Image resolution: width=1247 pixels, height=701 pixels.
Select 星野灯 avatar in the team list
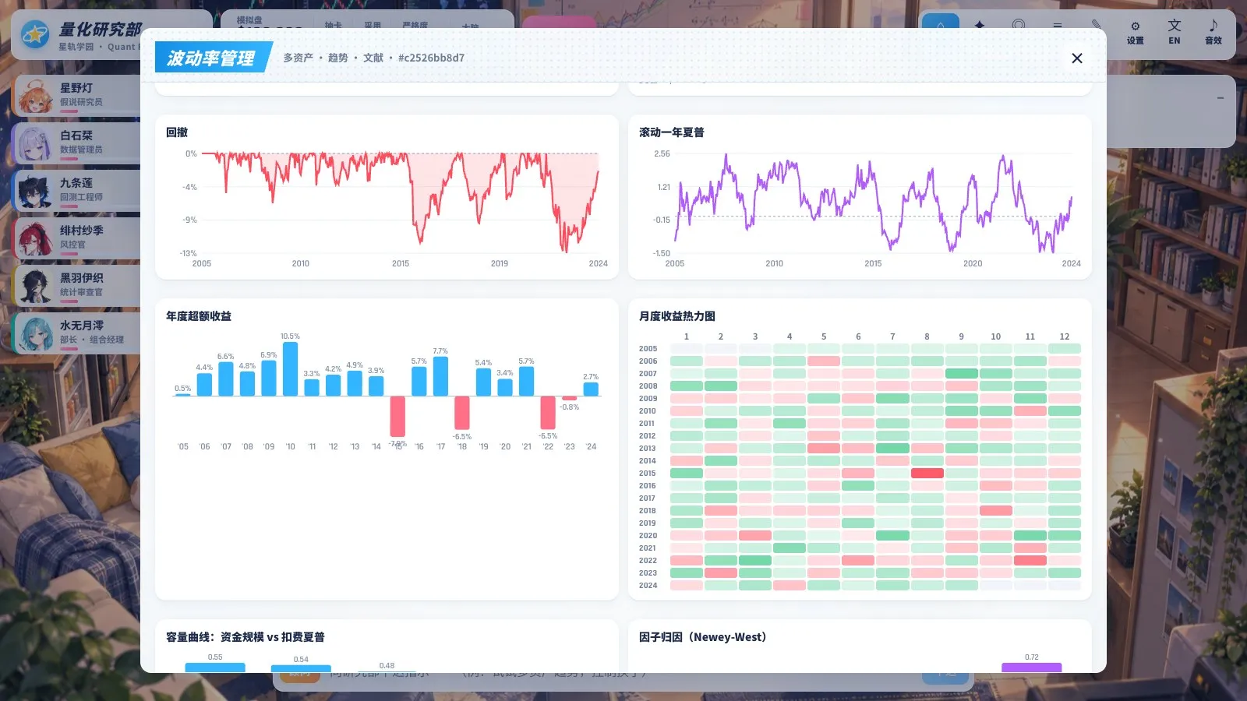(34, 96)
